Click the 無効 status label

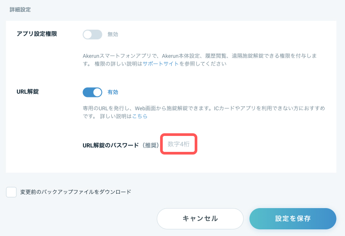pos(113,35)
